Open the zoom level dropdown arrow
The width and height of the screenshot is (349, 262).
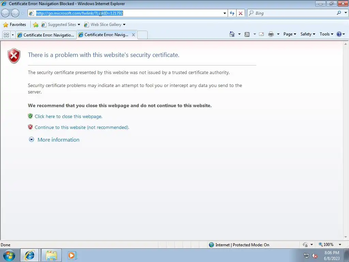coord(340,245)
